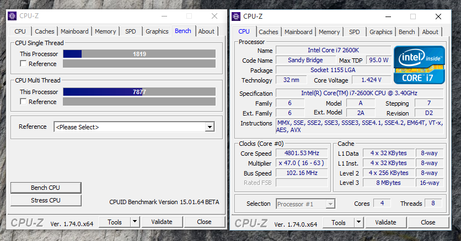Click Close button in right window
Viewport: 461px width, 241px height.
[428, 222]
